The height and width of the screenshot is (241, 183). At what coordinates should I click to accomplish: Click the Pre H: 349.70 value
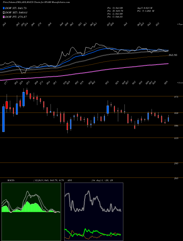(x=115, y=11)
